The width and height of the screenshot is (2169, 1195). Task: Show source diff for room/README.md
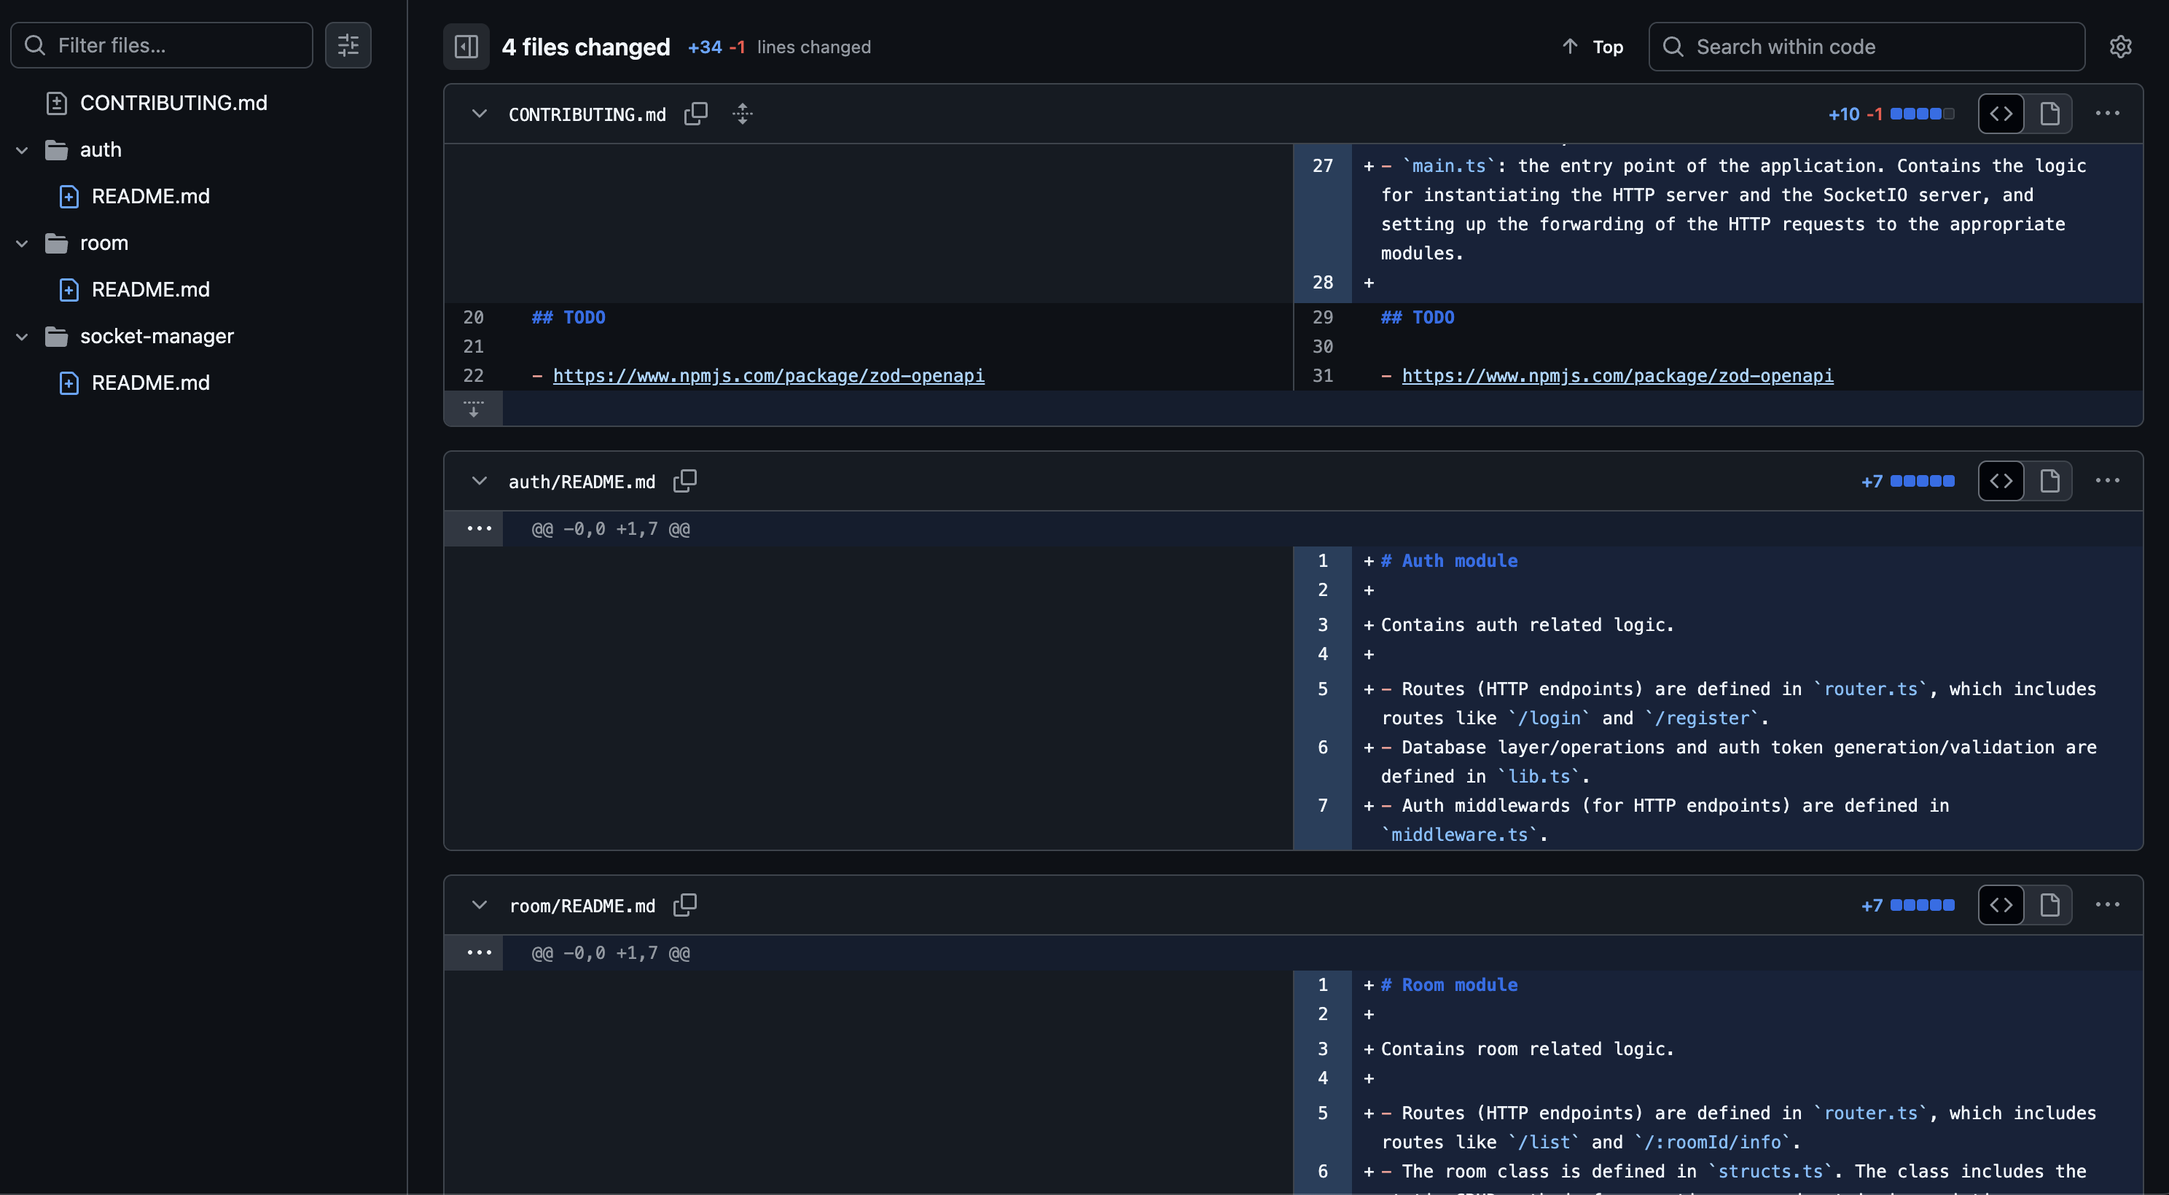(2001, 905)
